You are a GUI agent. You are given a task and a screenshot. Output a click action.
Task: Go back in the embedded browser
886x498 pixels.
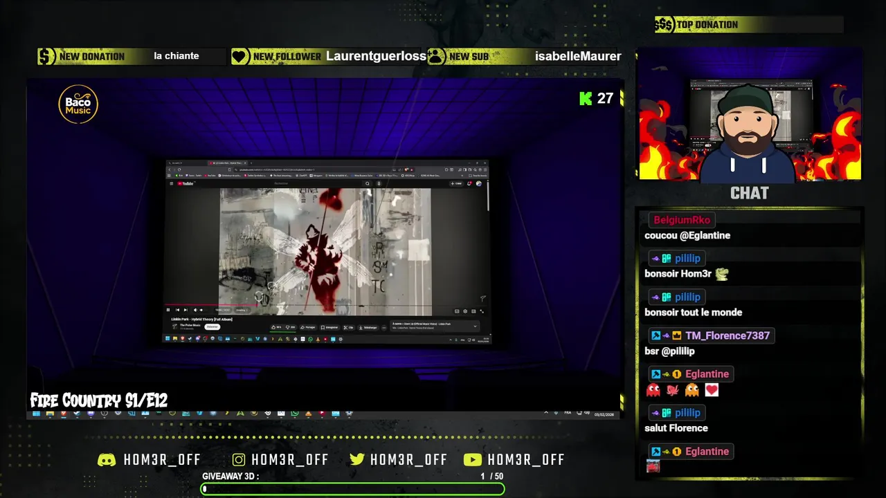170,169
